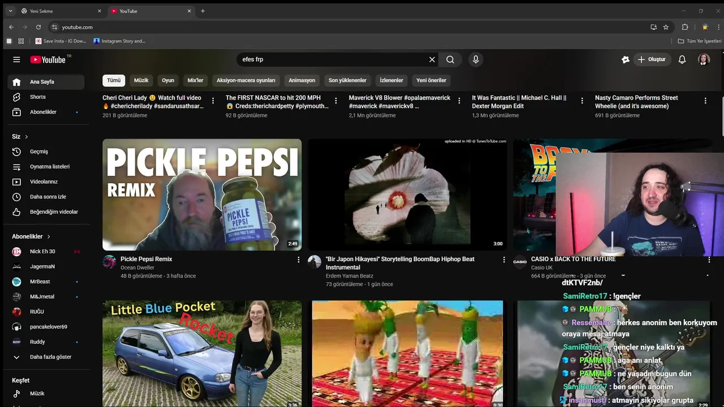
Task: Play the Pickle Pepsi Remix thumbnail
Action: coord(202,194)
